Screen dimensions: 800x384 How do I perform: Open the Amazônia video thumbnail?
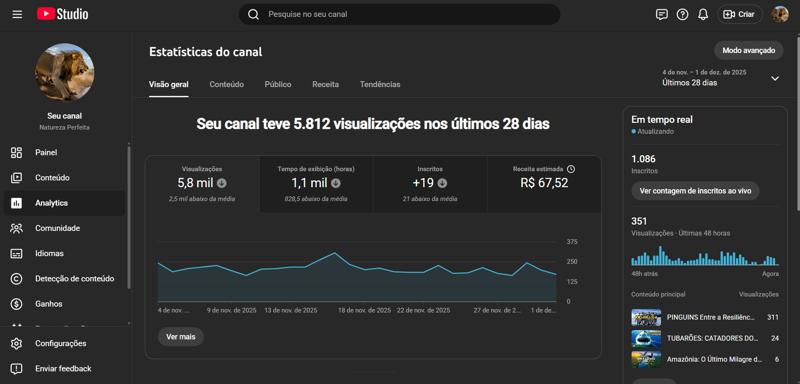click(646, 360)
